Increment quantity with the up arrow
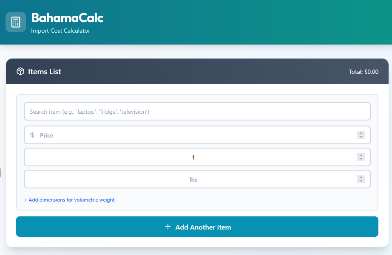 coord(361,155)
